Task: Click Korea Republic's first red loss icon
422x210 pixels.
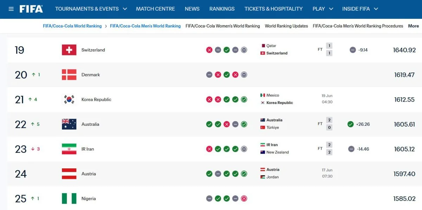Action: [209, 99]
